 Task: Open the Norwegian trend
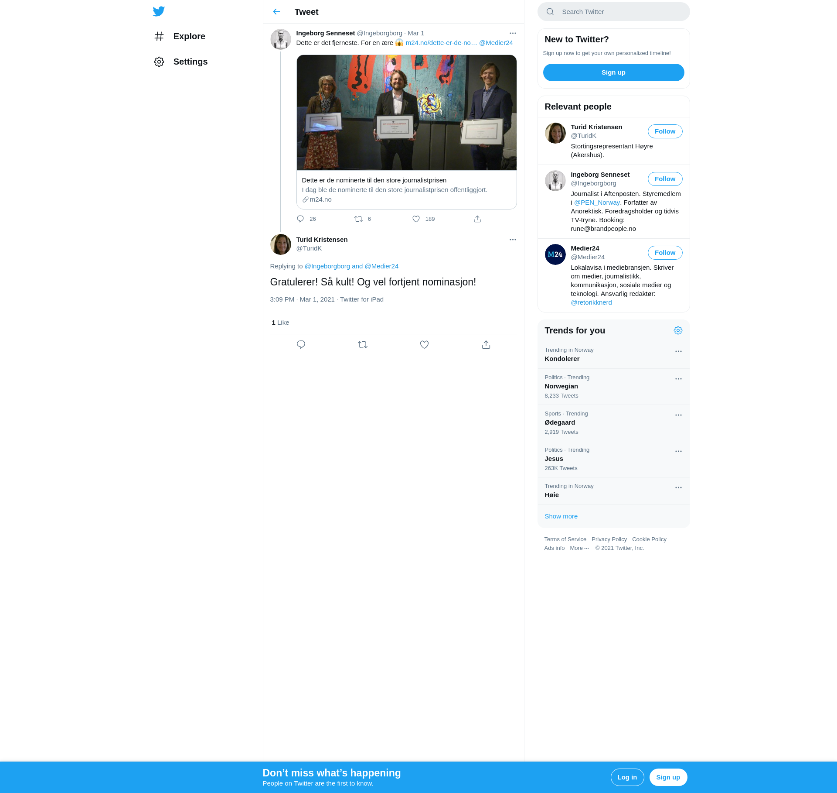(613, 387)
